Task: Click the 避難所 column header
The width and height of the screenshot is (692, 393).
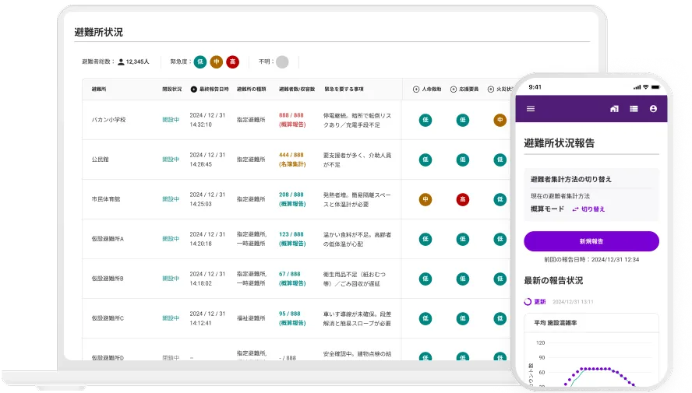Action: point(99,89)
